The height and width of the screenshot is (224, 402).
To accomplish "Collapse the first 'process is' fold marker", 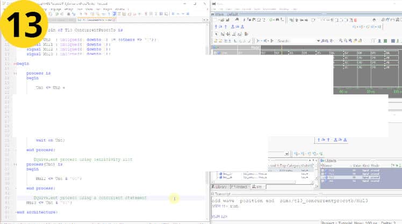I will tap(15, 73).
